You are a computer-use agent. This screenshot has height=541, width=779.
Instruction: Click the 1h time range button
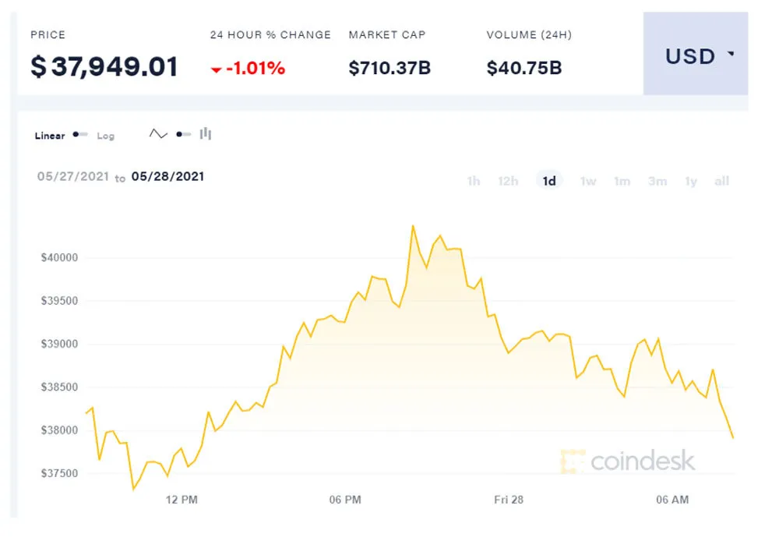(473, 180)
